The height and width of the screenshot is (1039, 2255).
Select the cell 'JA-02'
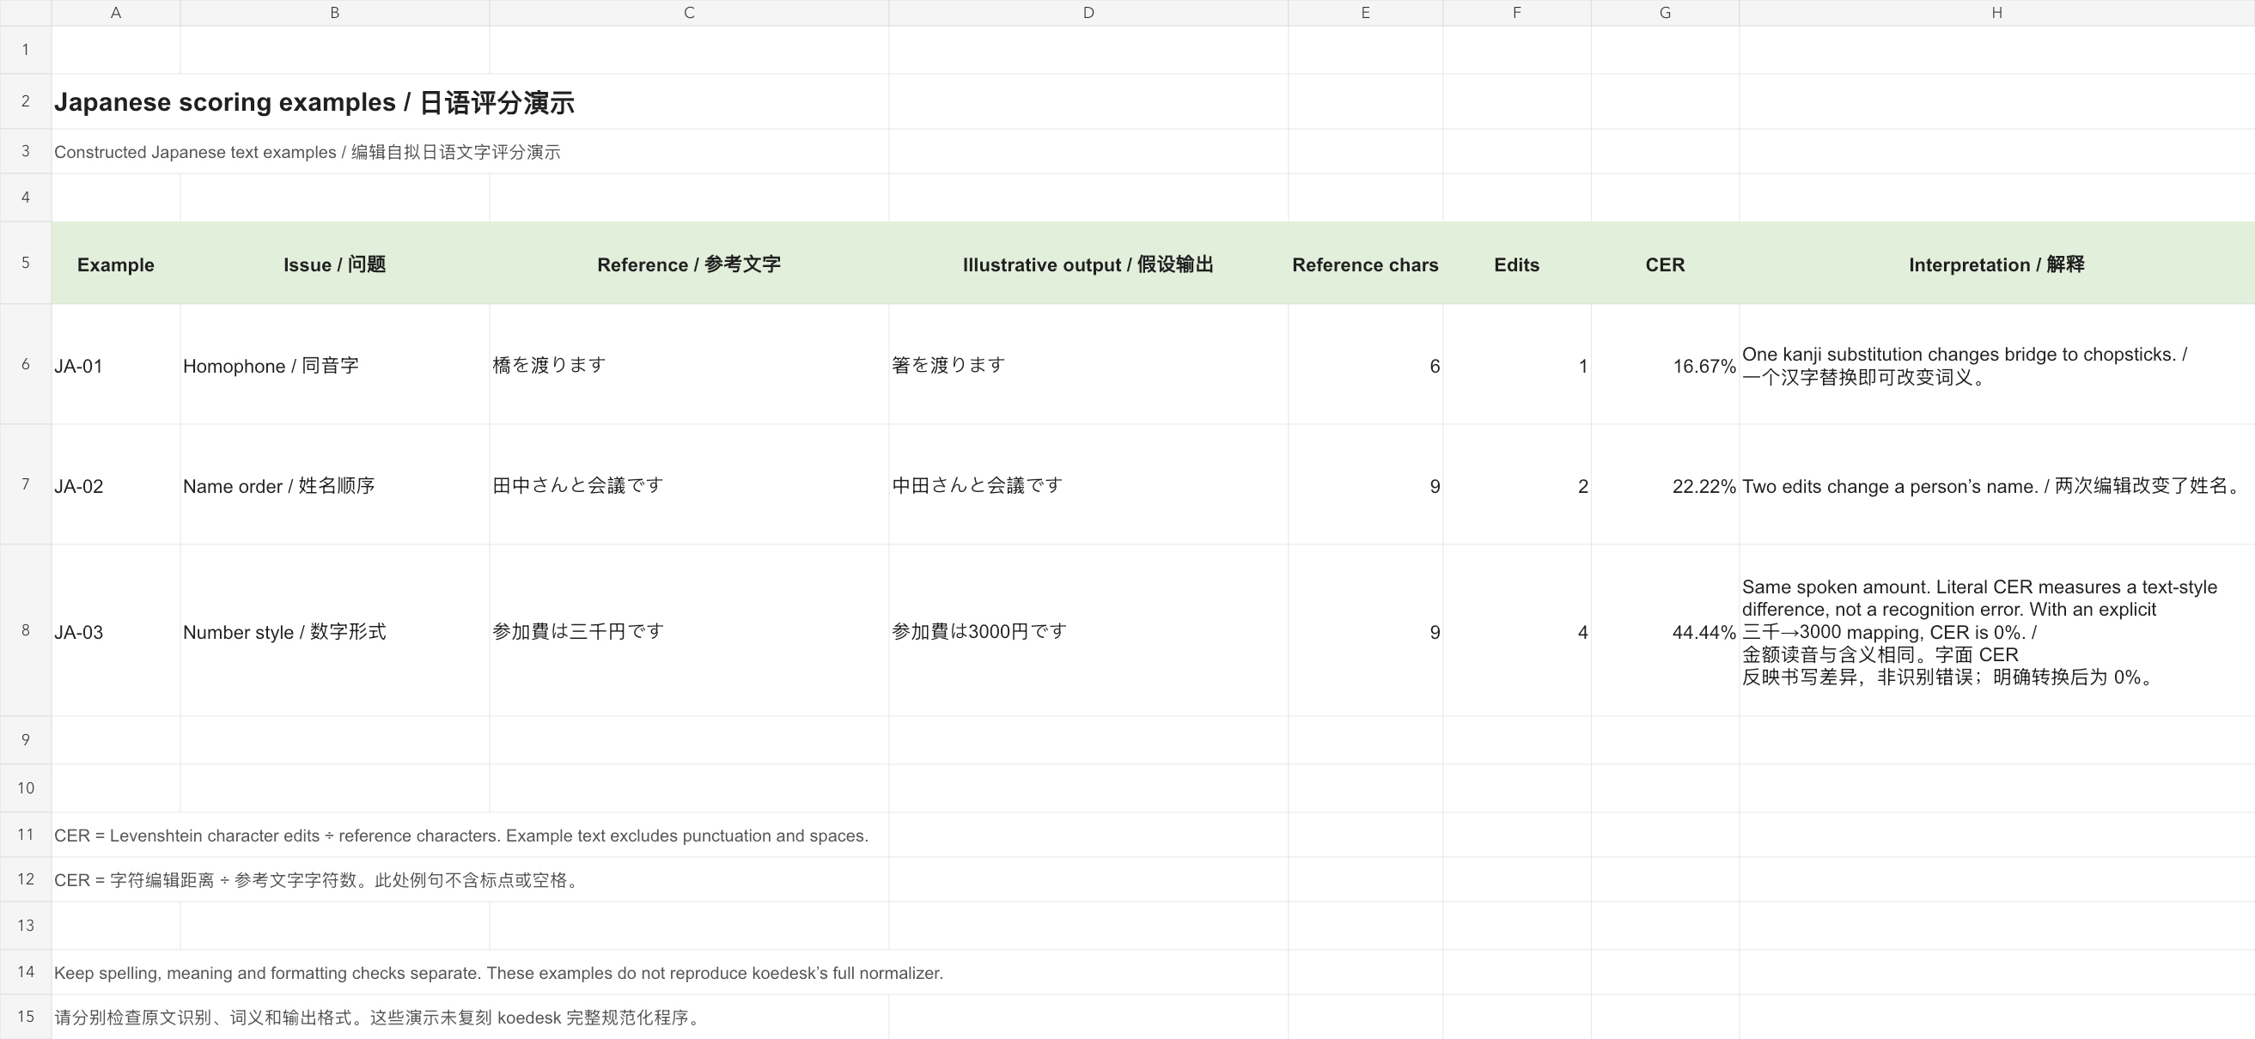click(x=116, y=485)
